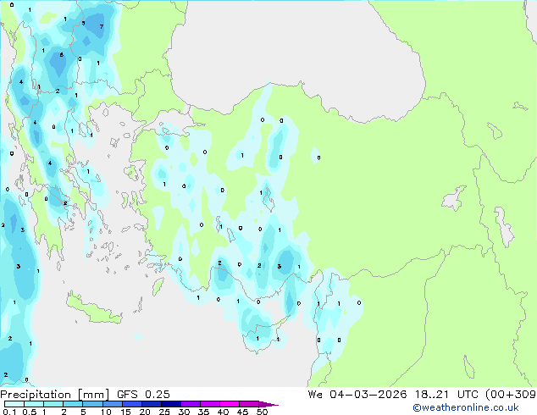Viewport: 537px width, 415px height.
Task: Pick the 10–15 mm legend swatch
Action: tap(112, 404)
